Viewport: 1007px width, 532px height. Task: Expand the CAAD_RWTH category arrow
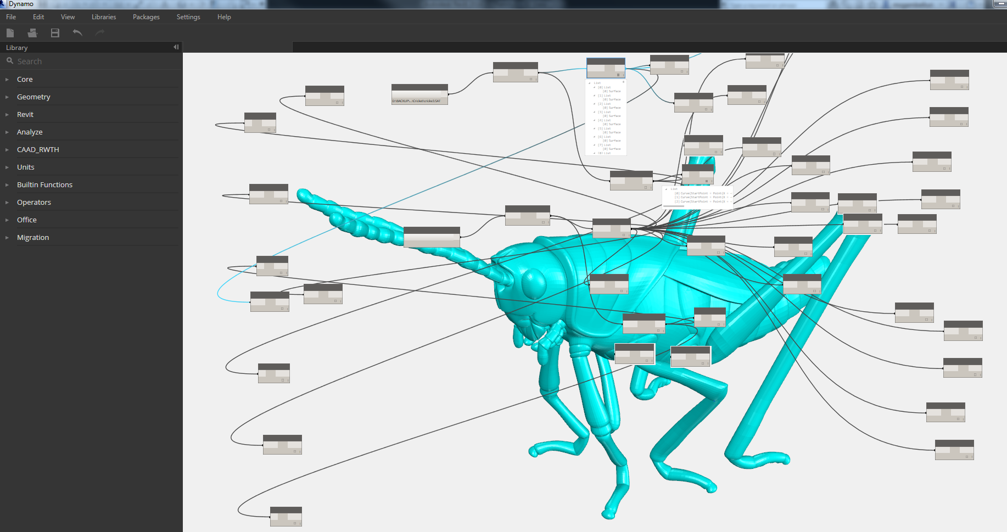tap(7, 150)
